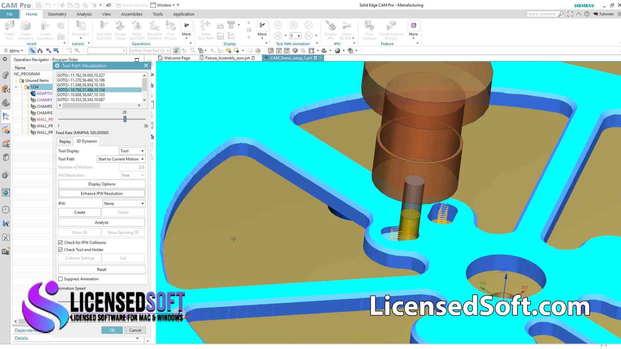
Task: Expand the Details section chevron
Action: tap(137, 338)
